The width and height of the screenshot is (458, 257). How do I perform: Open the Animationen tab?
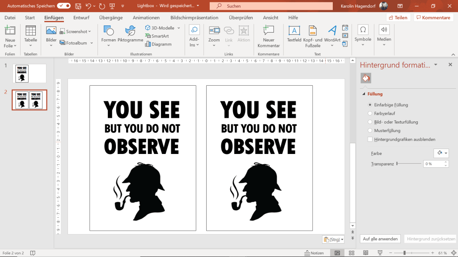click(x=146, y=18)
